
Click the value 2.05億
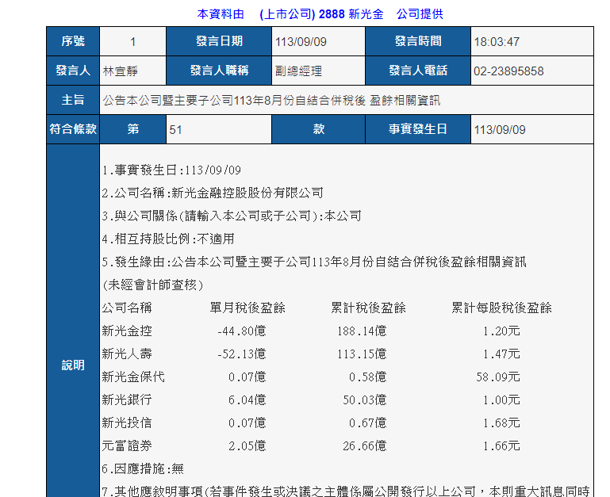tap(247, 445)
